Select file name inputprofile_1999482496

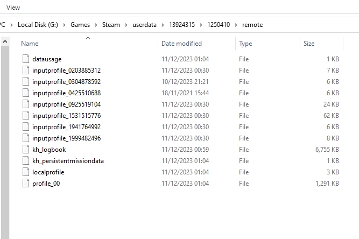tap(66, 138)
